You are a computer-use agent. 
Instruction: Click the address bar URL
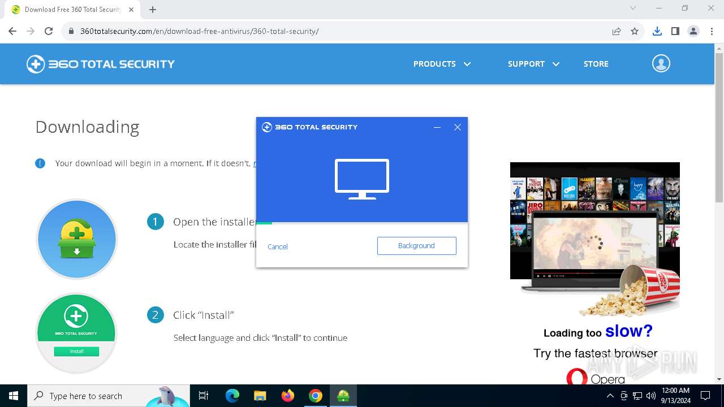pos(200,31)
